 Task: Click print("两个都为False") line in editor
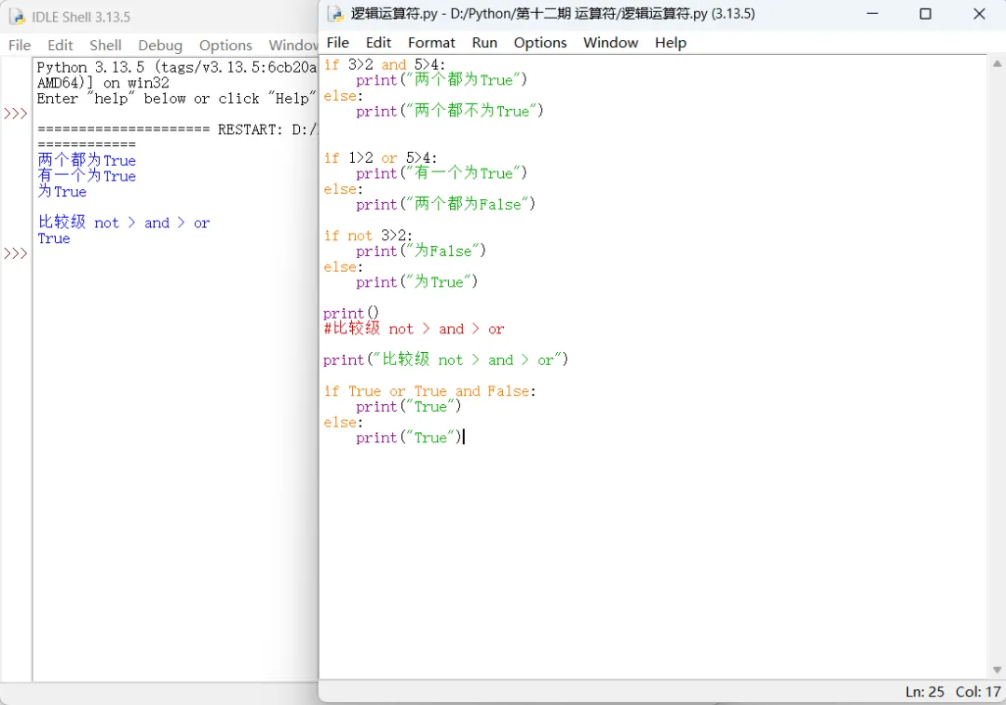tap(446, 204)
